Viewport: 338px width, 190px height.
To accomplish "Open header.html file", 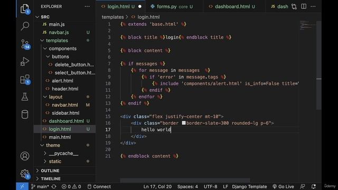I will 64,89.
